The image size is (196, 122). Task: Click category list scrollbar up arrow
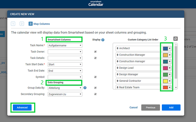176,45
